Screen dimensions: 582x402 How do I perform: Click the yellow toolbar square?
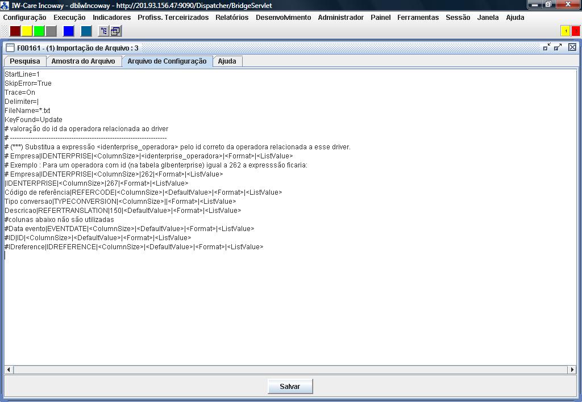pos(27,31)
